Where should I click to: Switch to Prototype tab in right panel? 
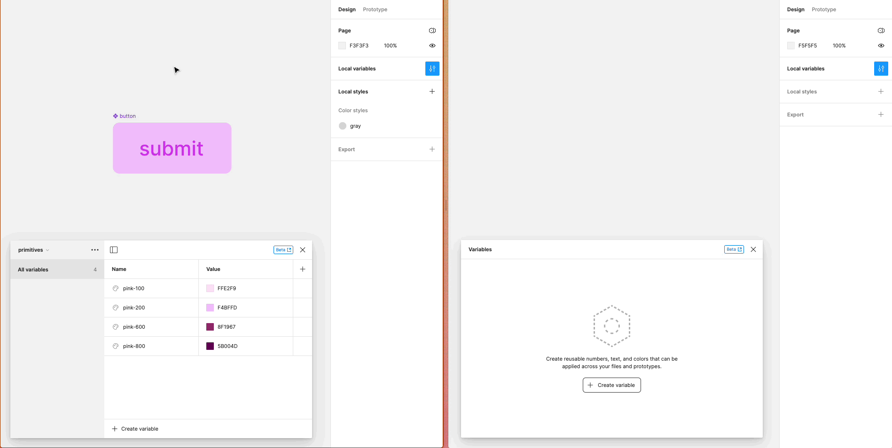coord(823,9)
